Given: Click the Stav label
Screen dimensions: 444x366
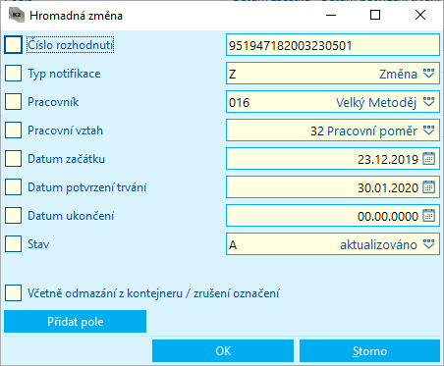Looking at the screenshot, I should pyautogui.click(x=38, y=244).
